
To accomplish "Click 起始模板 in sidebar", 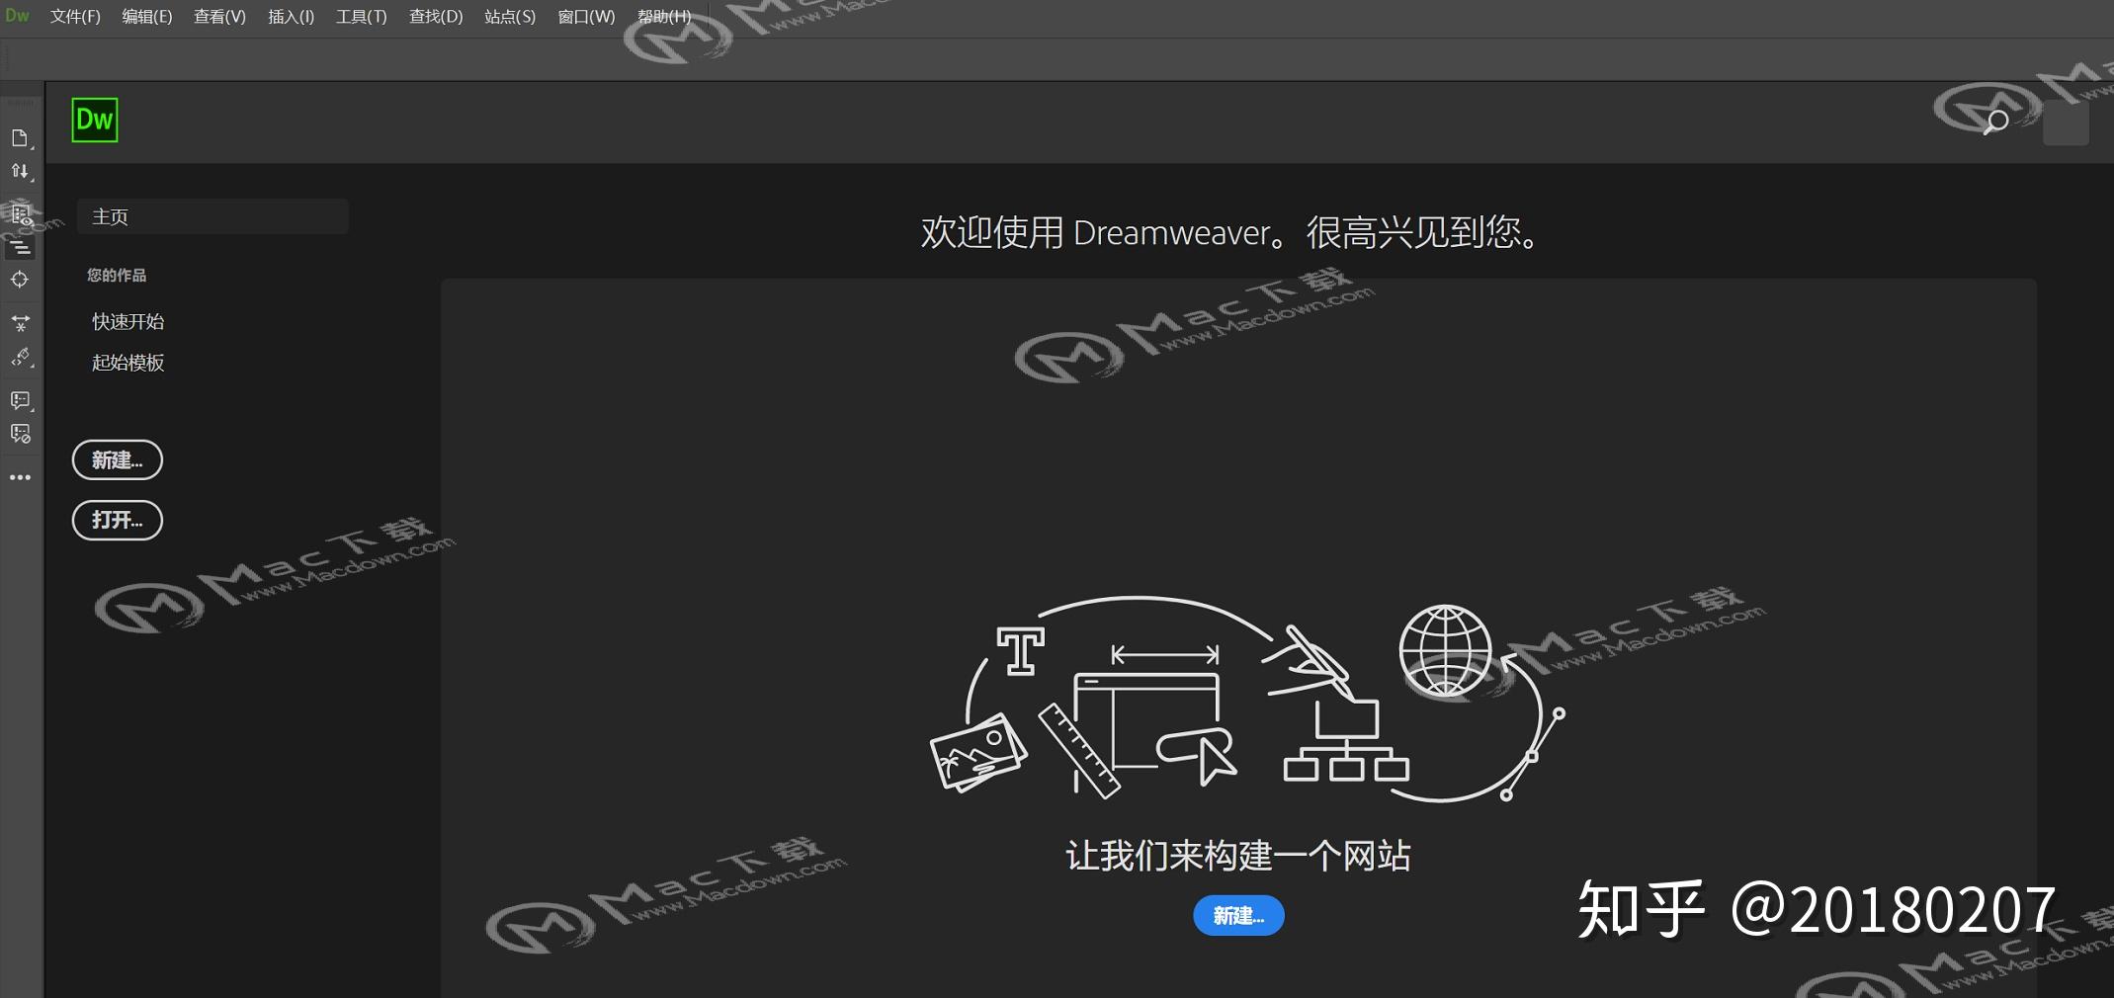I will (128, 363).
